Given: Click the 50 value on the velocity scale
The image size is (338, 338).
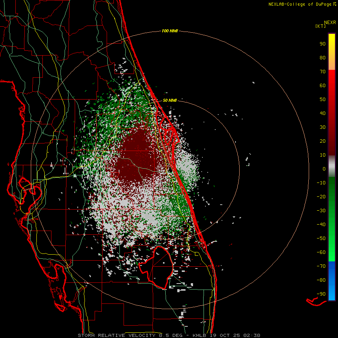Looking at the screenshot, I should [323, 100].
